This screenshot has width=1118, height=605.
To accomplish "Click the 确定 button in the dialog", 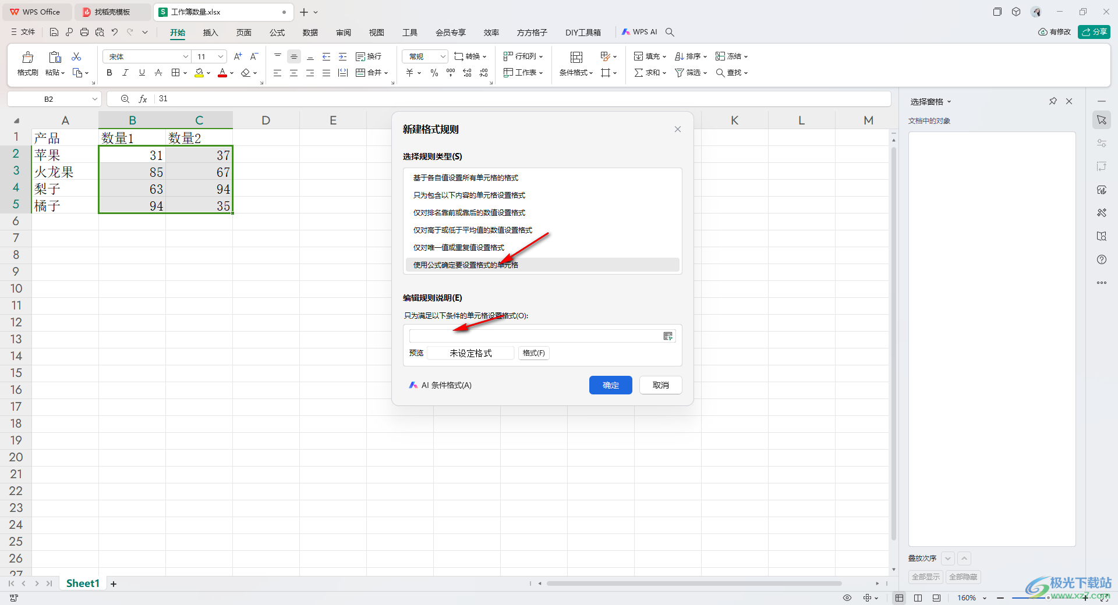I will click(611, 385).
